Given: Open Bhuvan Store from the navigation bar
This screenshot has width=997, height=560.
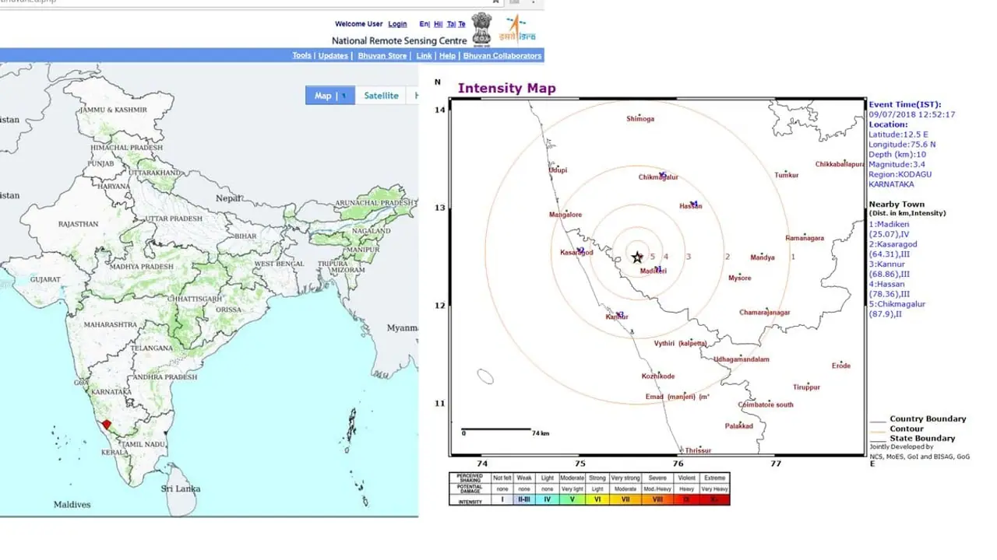Looking at the screenshot, I should [x=382, y=56].
